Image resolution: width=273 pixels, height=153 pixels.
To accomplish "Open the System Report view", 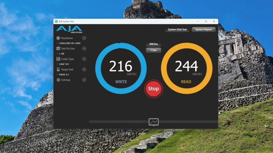I will 203,29.
